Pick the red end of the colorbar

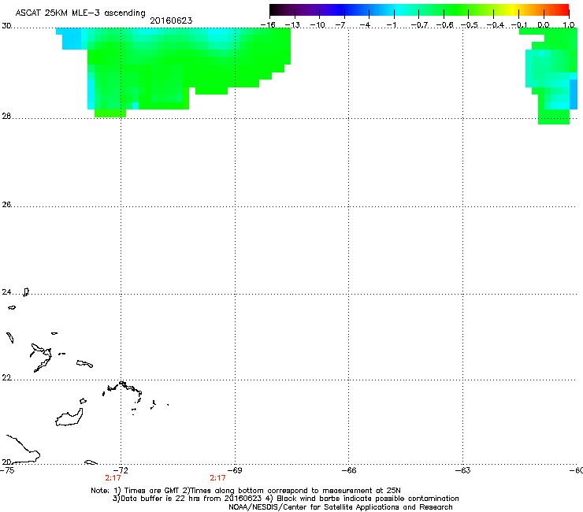coord(563,9)
